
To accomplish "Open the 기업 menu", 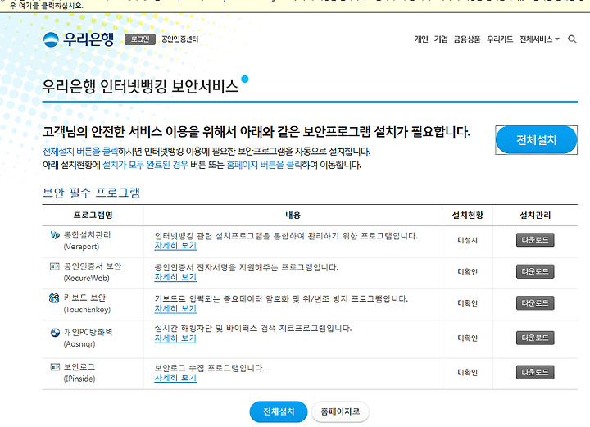I will [441, 39].
